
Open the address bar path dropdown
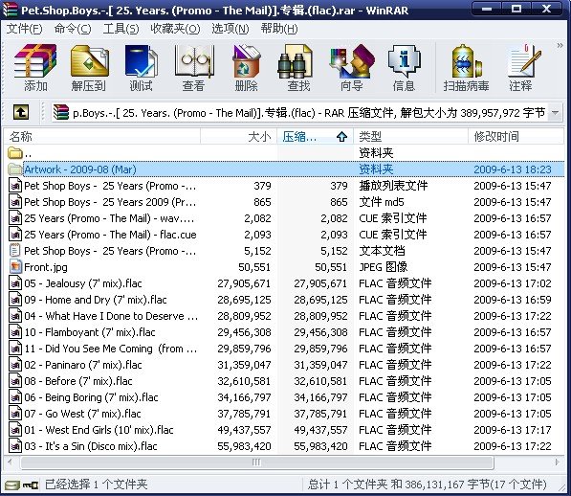click(555, 113)
